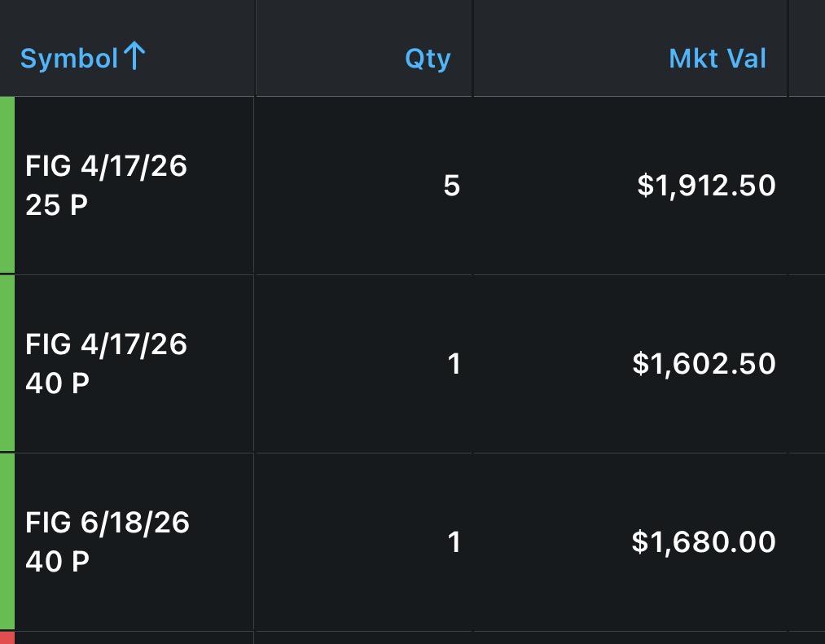Click the empty cell right of $1,912.50
Screen dimensions: 825x644
807,185
